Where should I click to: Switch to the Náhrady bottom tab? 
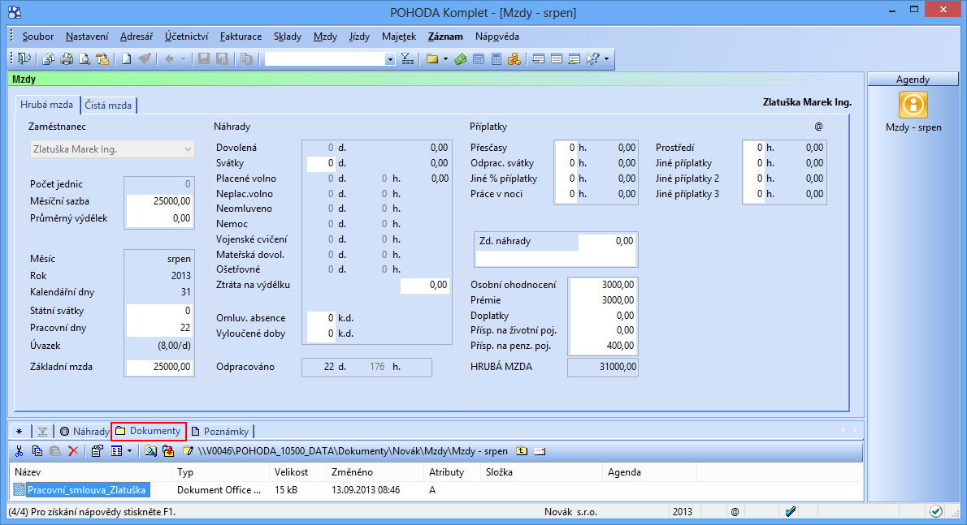click(85, 432)
